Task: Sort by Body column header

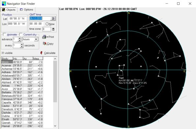Action: point(7,59)
